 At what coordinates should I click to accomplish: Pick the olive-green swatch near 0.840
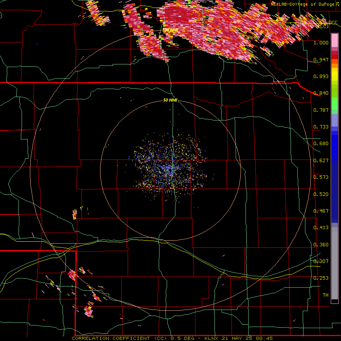pos(335,91)
